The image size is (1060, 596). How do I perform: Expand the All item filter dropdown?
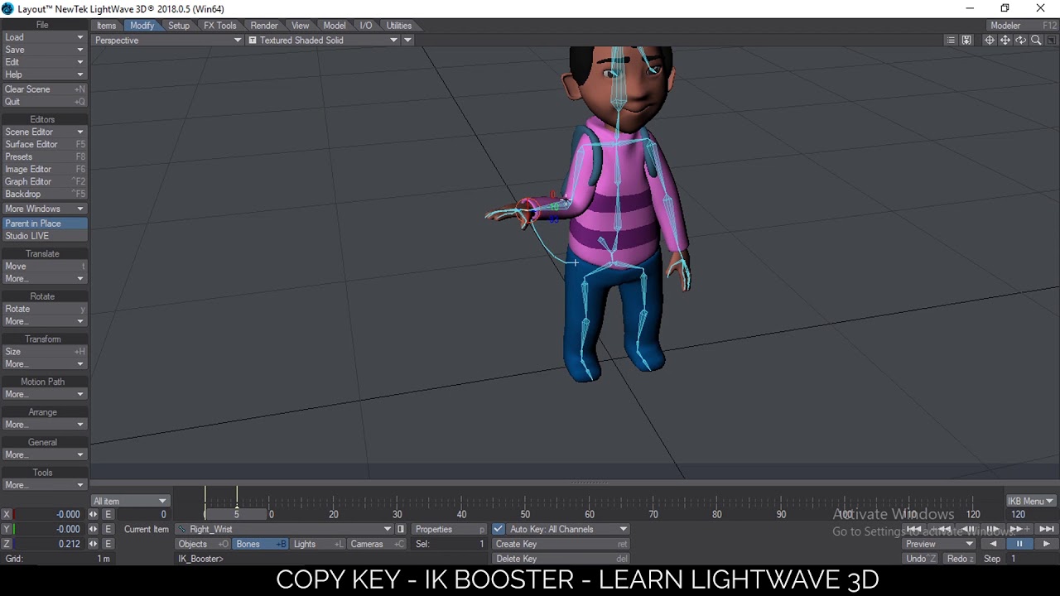pos(130,501)
